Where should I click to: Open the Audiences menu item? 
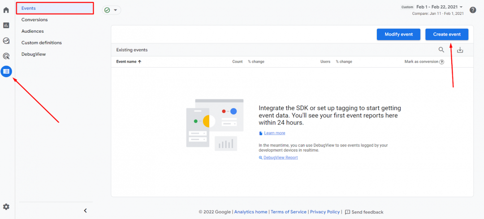coord(32,31)
